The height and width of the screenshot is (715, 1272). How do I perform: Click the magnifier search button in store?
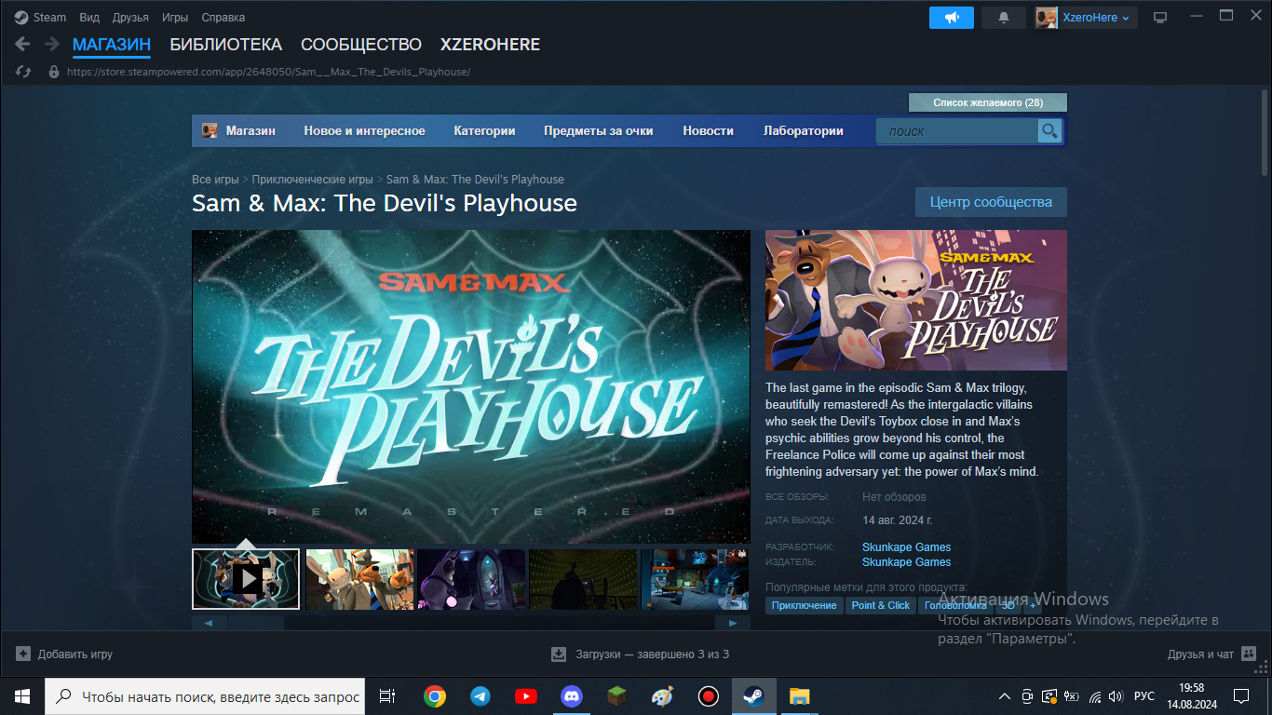pos(1049,131)
